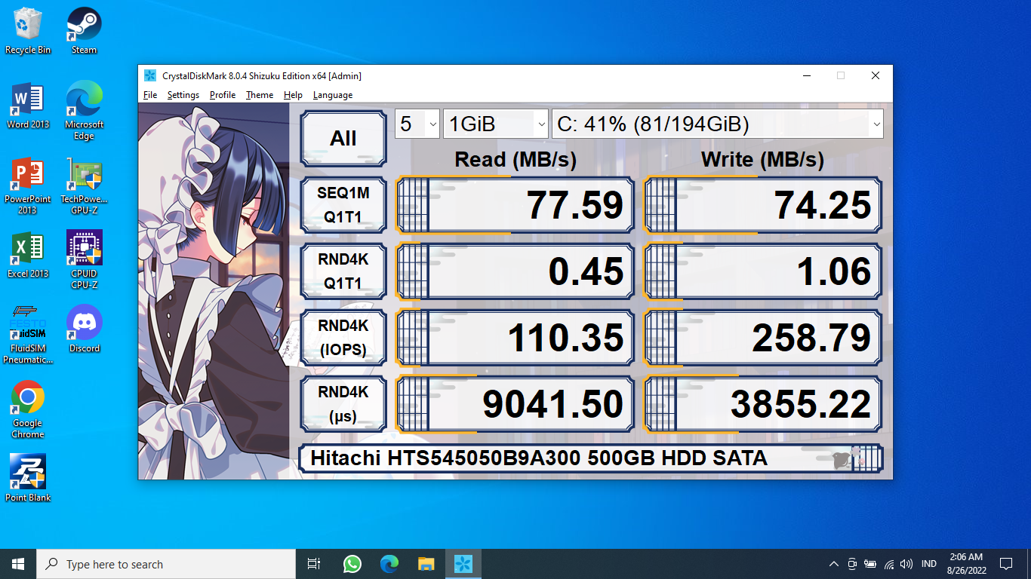Open the Language menu

333,95
